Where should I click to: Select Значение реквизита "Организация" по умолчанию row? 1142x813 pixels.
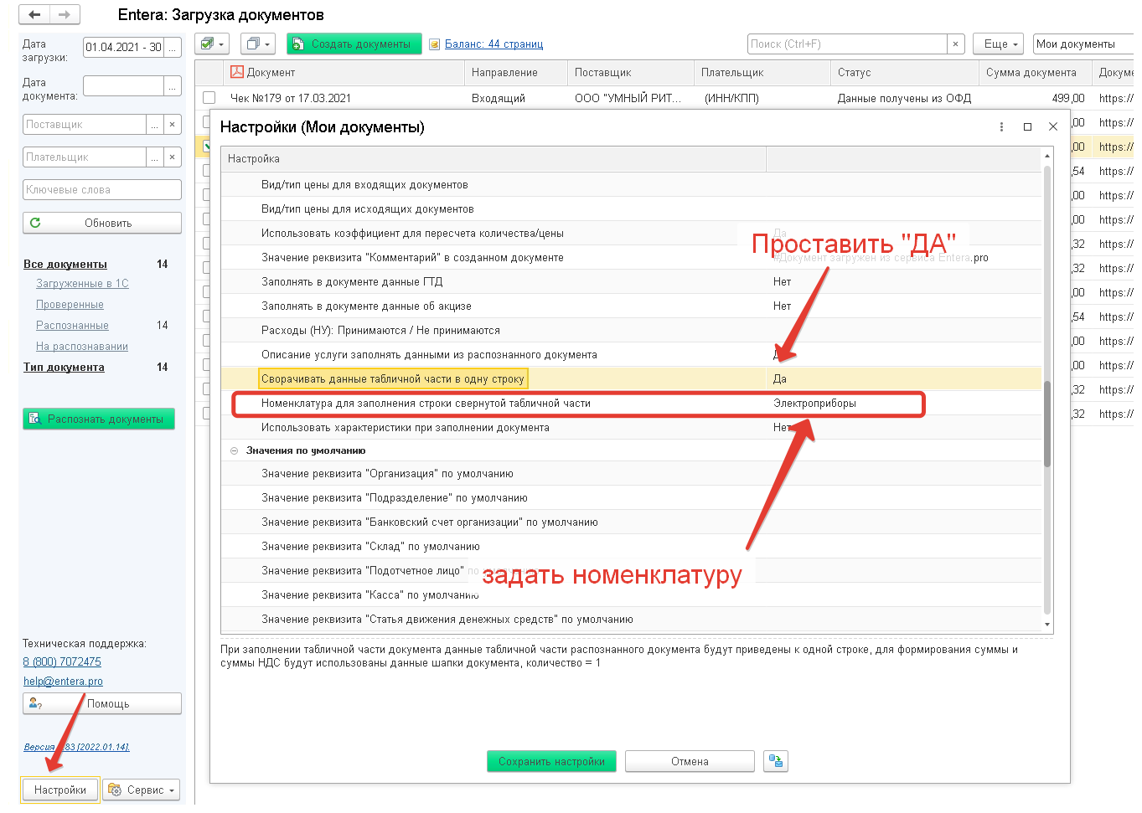point(631,474)
